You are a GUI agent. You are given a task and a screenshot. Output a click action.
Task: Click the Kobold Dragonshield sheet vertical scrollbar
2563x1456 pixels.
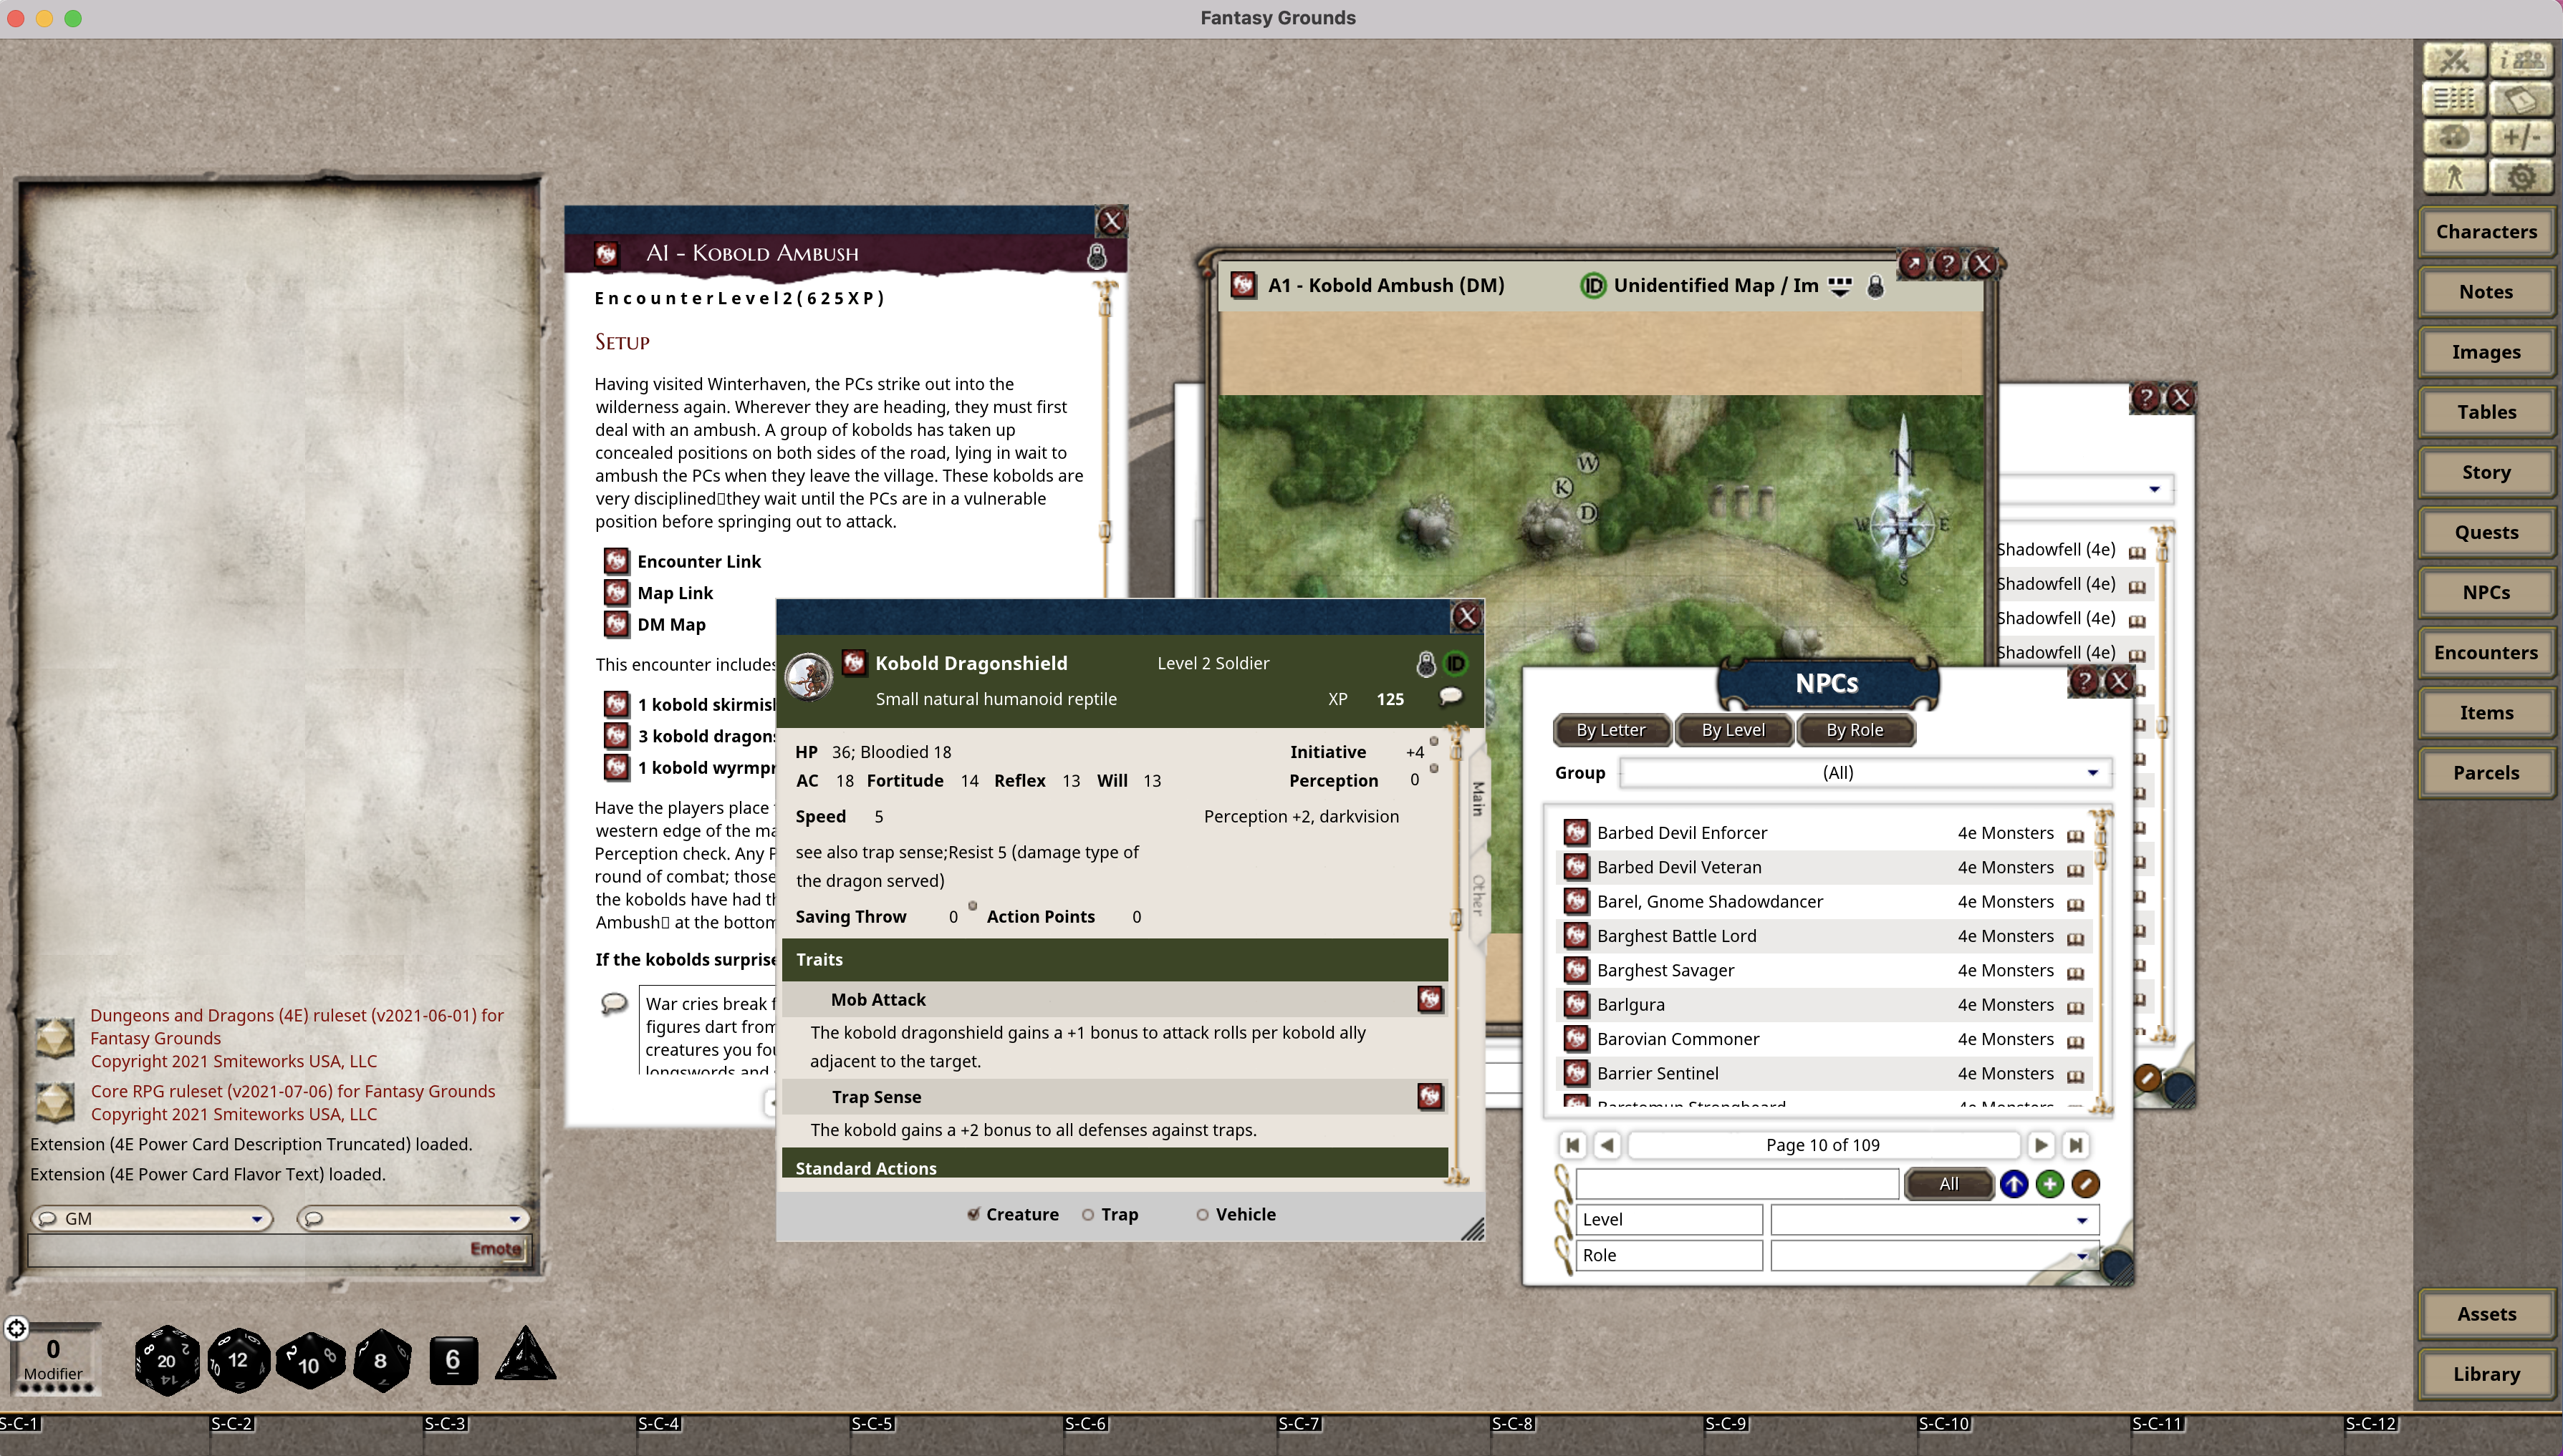(1458, 955)
